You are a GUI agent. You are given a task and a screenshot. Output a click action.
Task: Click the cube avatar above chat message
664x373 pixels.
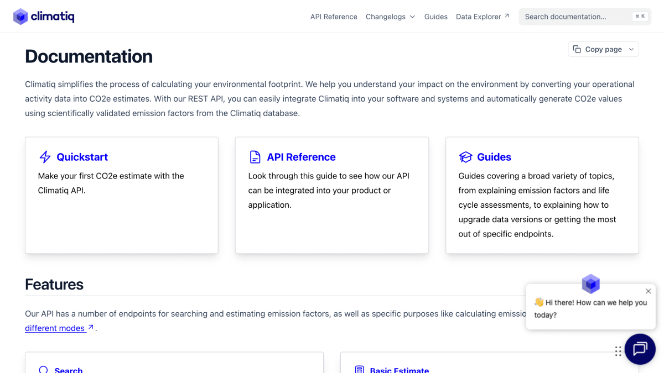tap(591, 284)
